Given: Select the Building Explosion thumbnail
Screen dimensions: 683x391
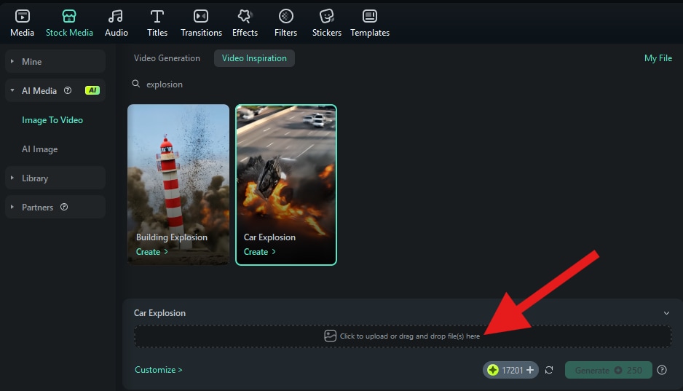Looking at the screenshot, I should (x=178, y=185).
